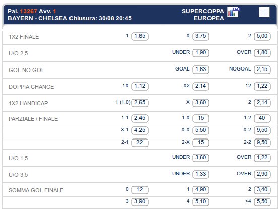Pick the NOGOAL odds 2,15

point(262,69)
